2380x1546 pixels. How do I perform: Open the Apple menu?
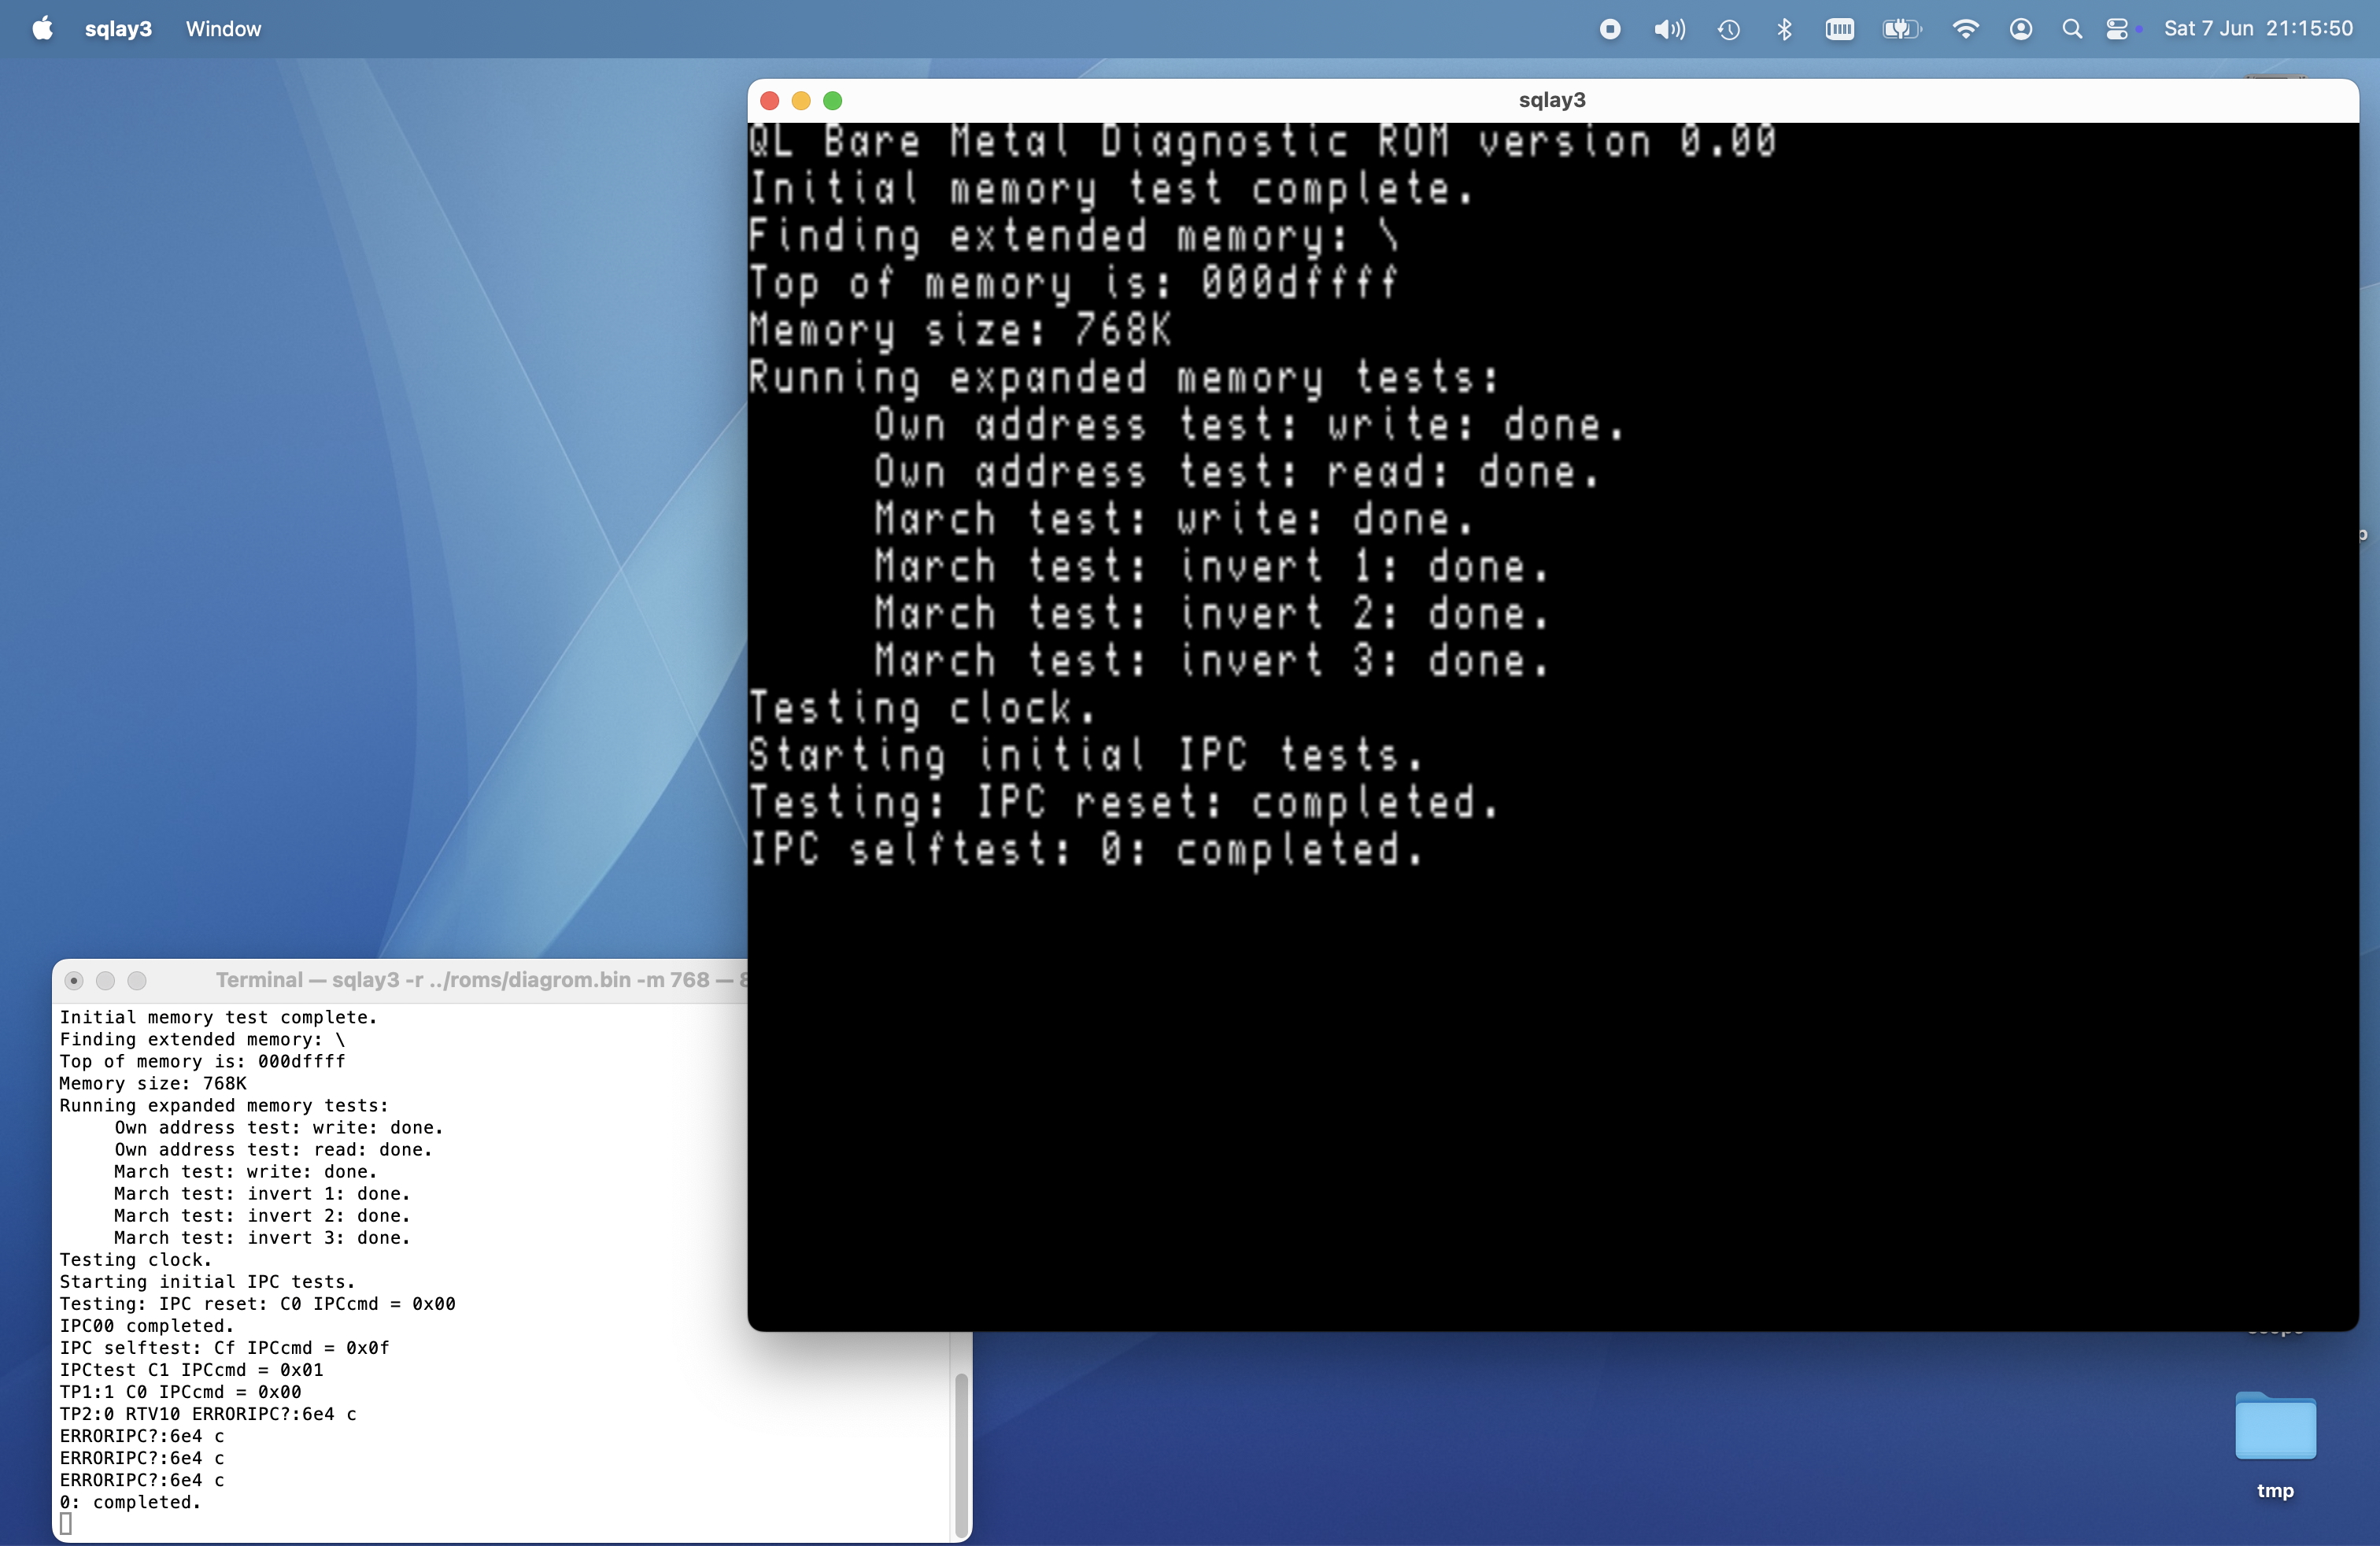point(42,28)
